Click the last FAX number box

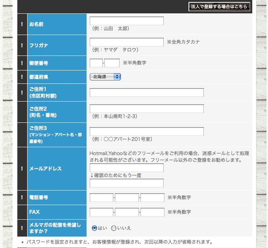152,212
